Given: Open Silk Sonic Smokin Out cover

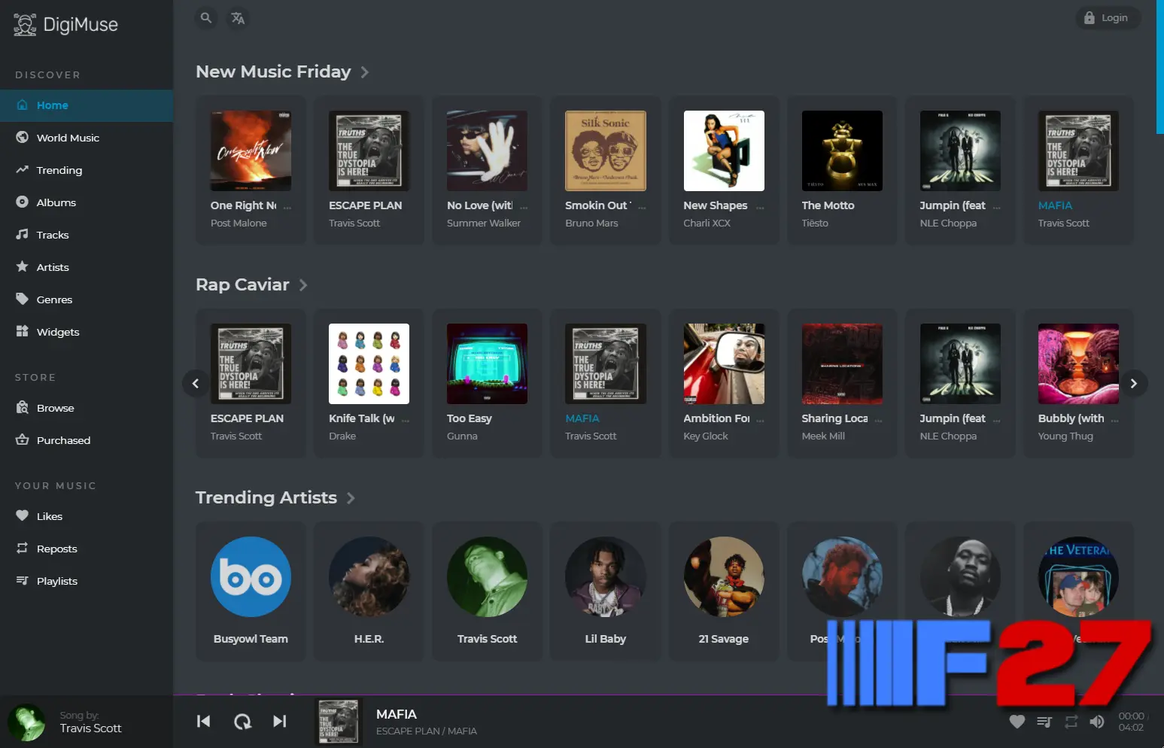Looking at the screenshot, I should pyautogui.click(x=605, y=151).
